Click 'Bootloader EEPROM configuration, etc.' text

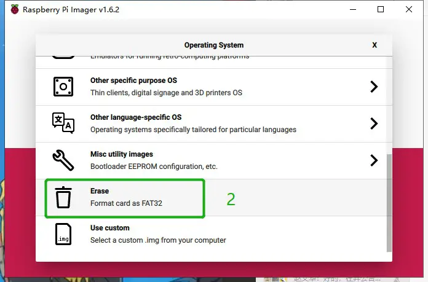pos(154,166)
